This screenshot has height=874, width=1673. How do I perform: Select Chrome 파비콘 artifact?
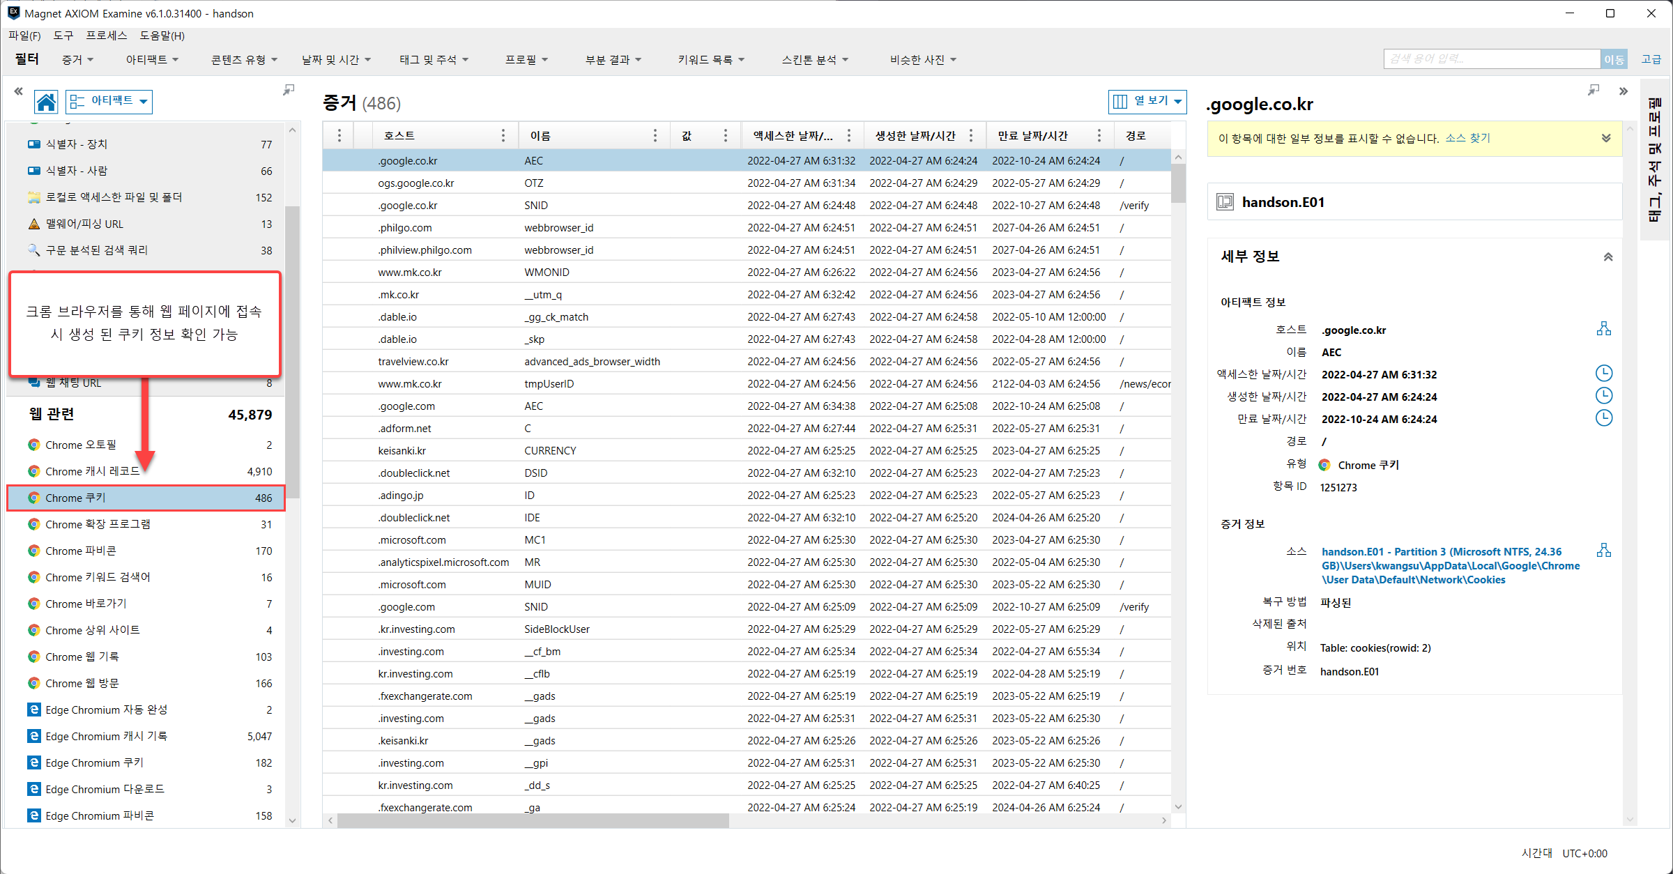[146, 551]
